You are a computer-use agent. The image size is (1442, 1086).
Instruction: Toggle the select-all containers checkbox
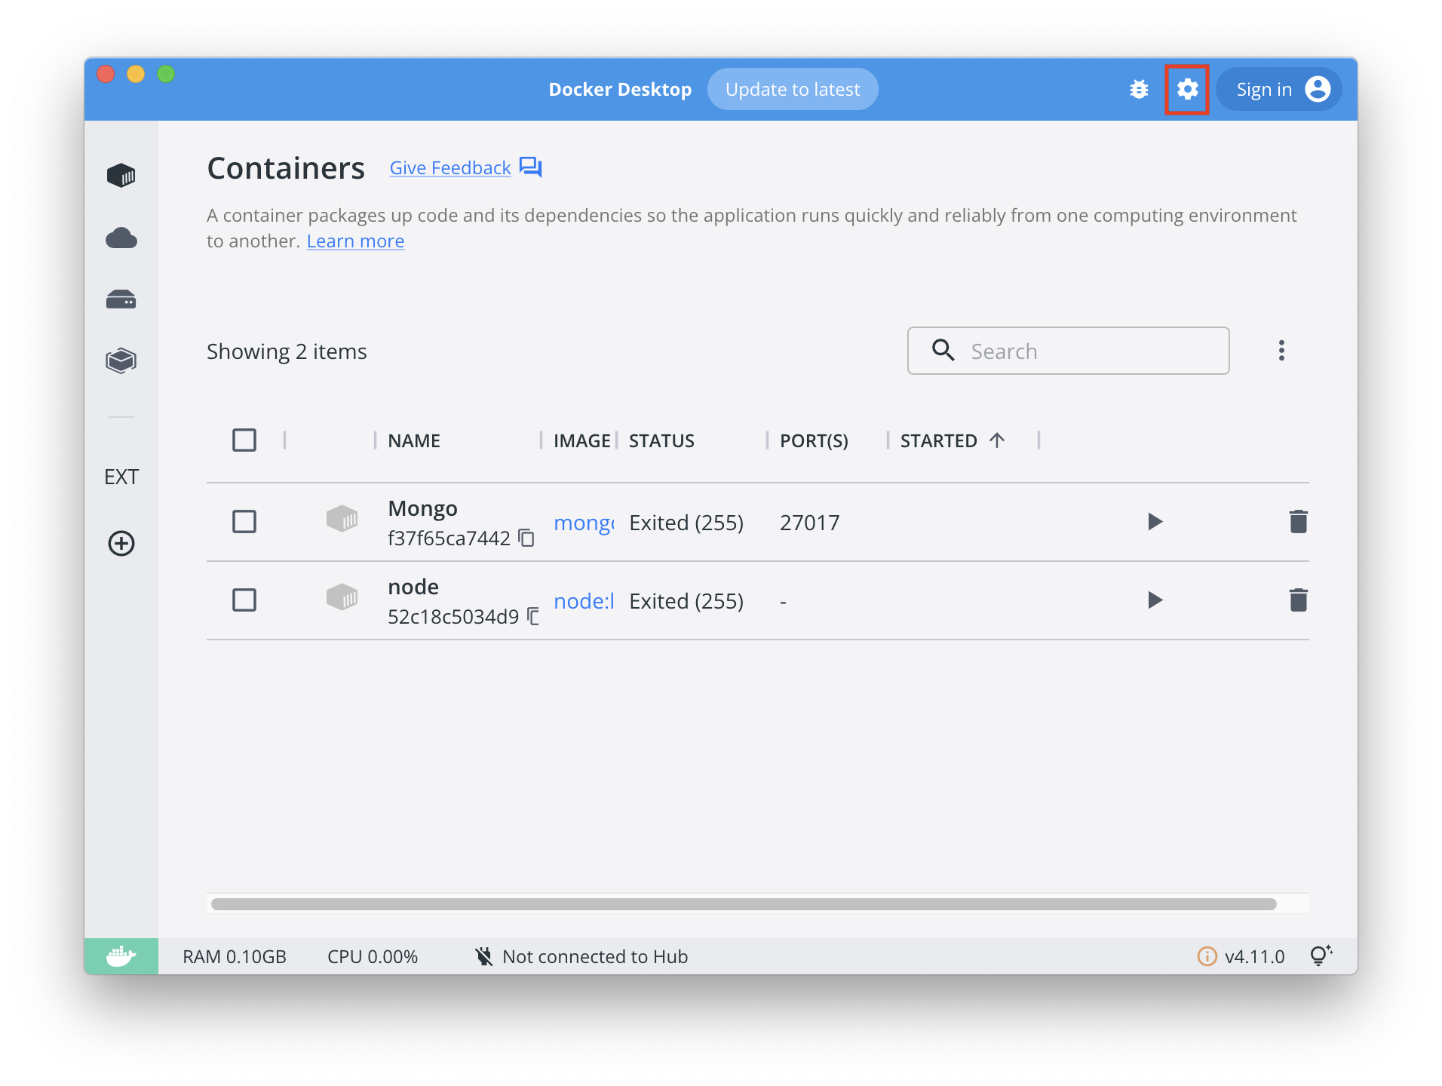(244, 440)
